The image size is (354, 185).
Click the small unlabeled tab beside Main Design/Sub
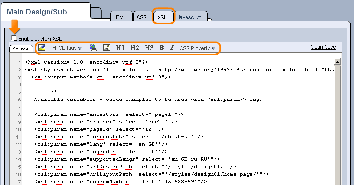(x=96, y=13)
